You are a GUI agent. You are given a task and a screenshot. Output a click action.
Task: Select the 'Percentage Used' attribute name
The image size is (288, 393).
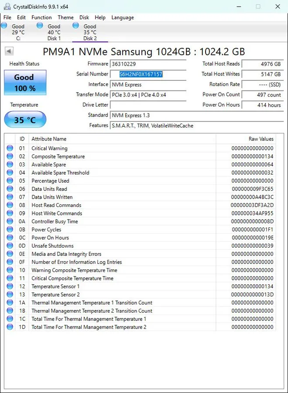pos(50,181)
